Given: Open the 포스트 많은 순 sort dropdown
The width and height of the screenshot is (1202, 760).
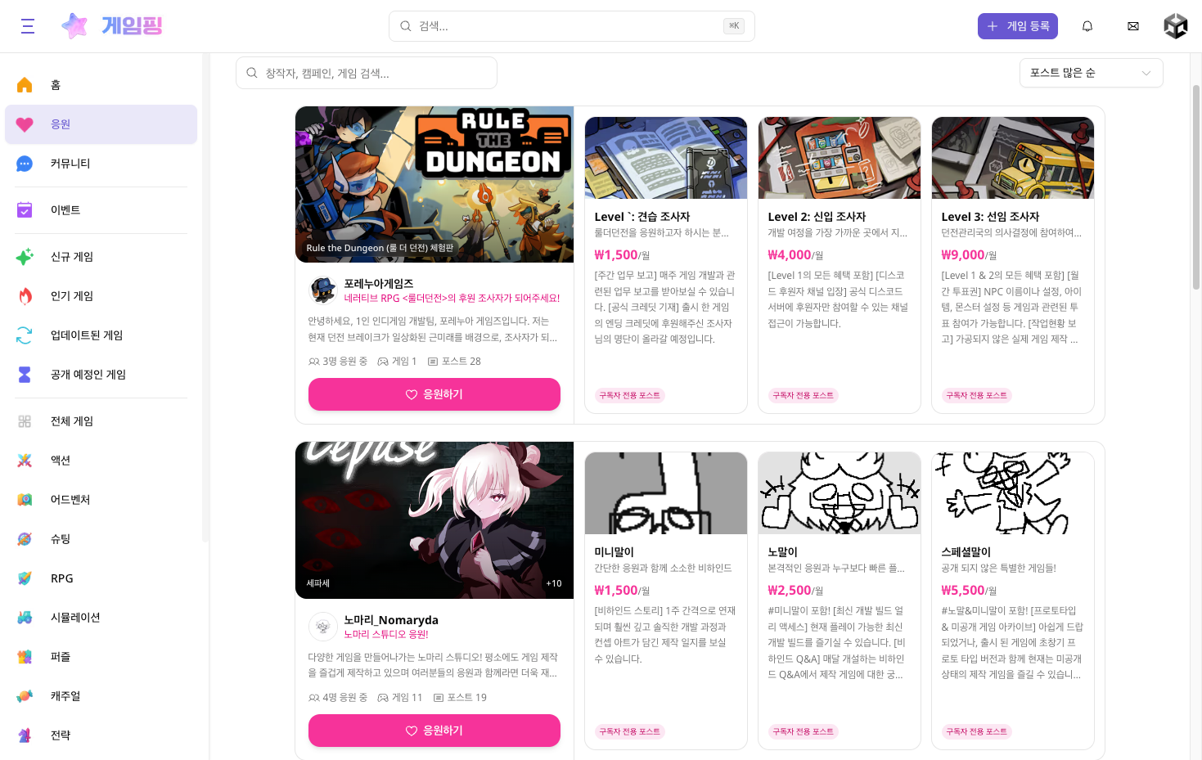Looking at the screenshot, I should (1091, 72).
